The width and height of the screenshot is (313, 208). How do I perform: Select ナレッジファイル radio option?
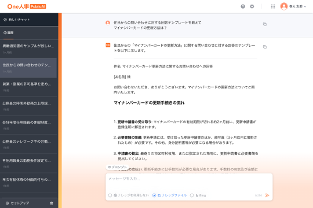(169, 195)
